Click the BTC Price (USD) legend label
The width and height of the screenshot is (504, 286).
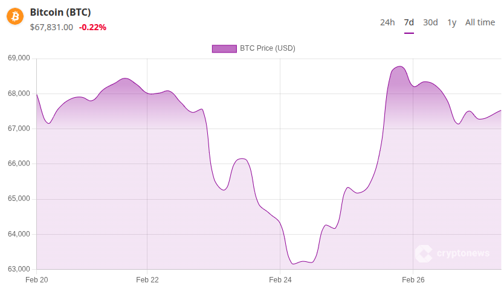(x=267, y=48)
